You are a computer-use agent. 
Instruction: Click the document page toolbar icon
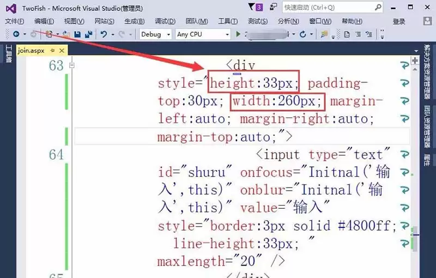347,34
